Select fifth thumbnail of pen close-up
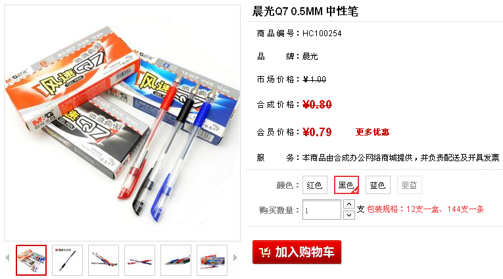Image resolution: width=503 pixels, height=279 pixels. (x=176, y=260)
